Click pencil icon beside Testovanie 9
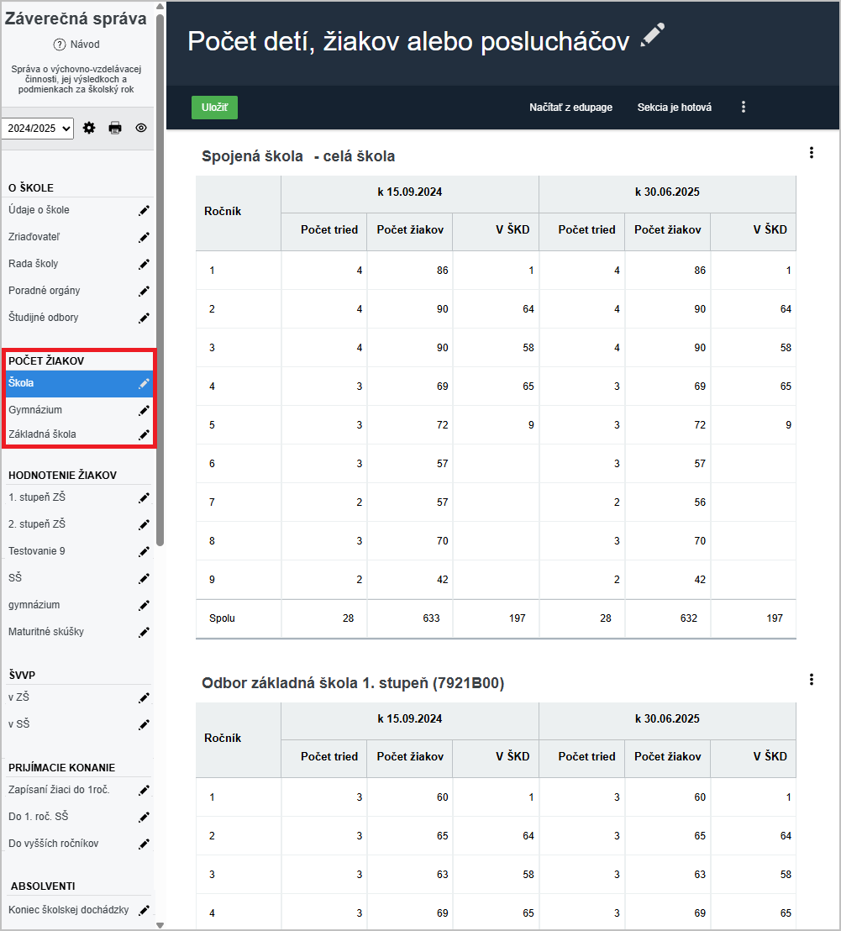The width and height of the screenshot is (841, 931). [144, 552]
